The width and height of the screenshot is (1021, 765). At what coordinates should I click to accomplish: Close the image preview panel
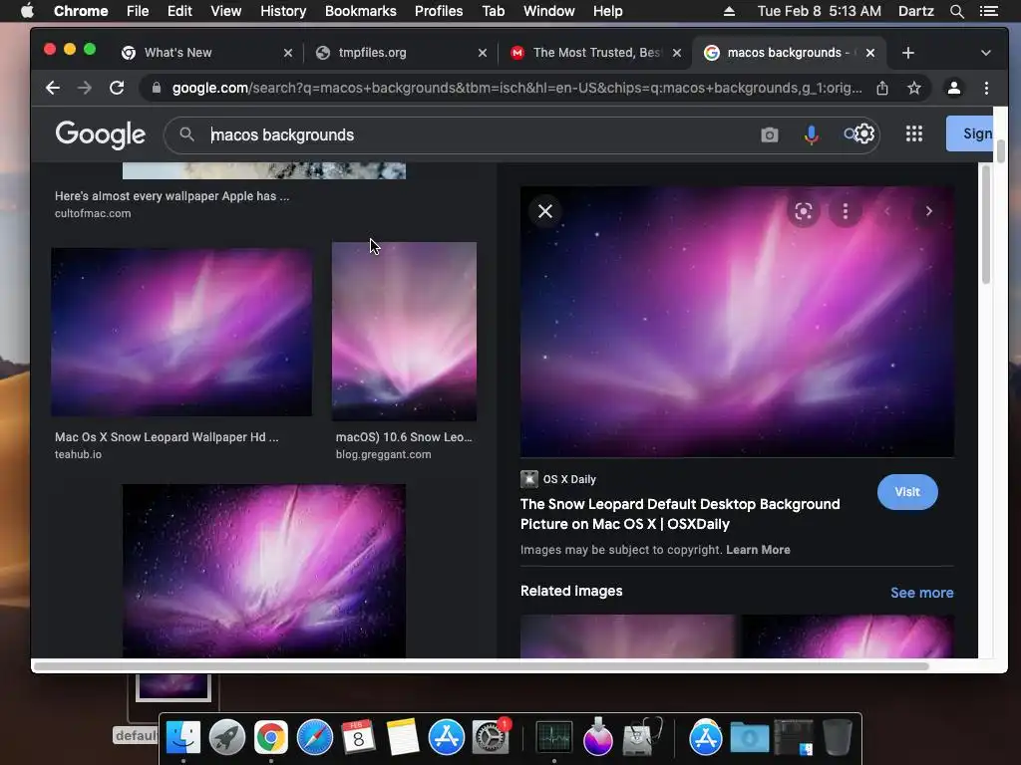(545, 211)
